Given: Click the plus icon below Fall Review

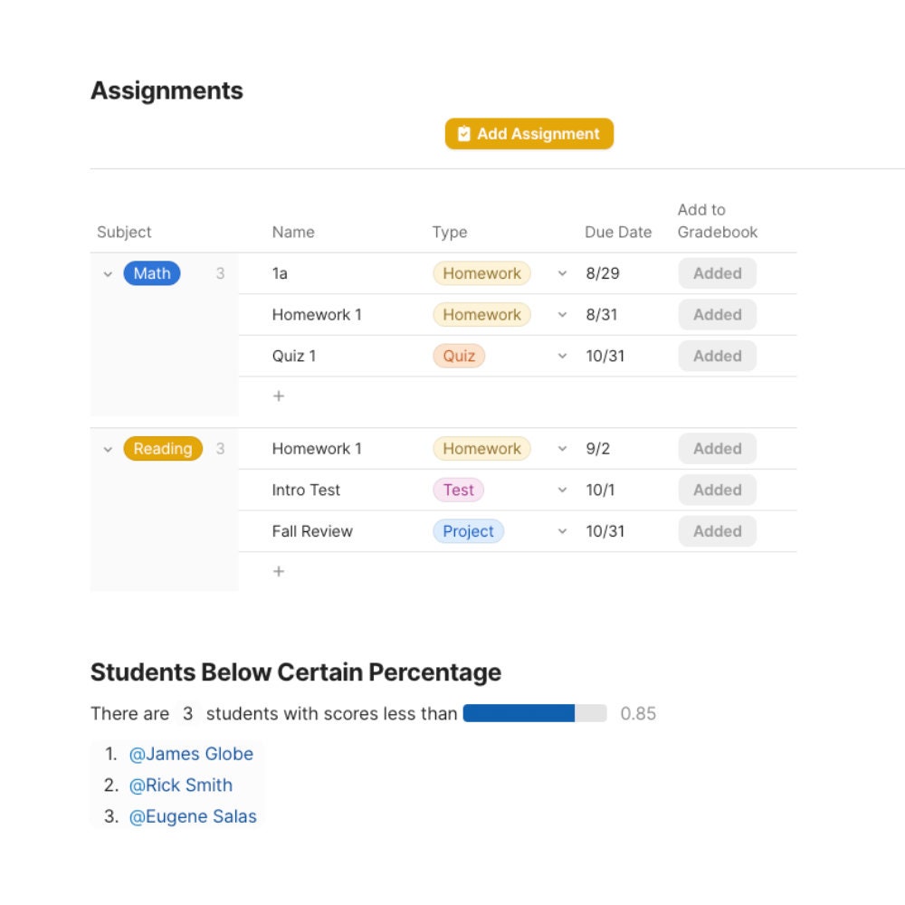Looking at the screenshot, I should click(279, 571).
